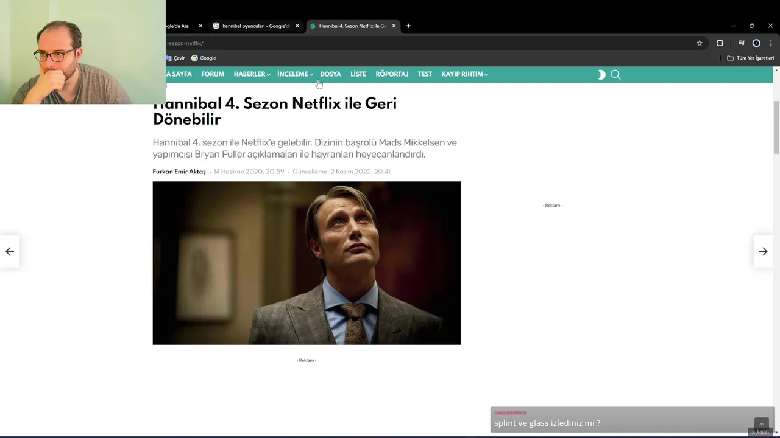Click the Hannibal article featured image
The width and height of the screenshot is (780, 438).
307,263
